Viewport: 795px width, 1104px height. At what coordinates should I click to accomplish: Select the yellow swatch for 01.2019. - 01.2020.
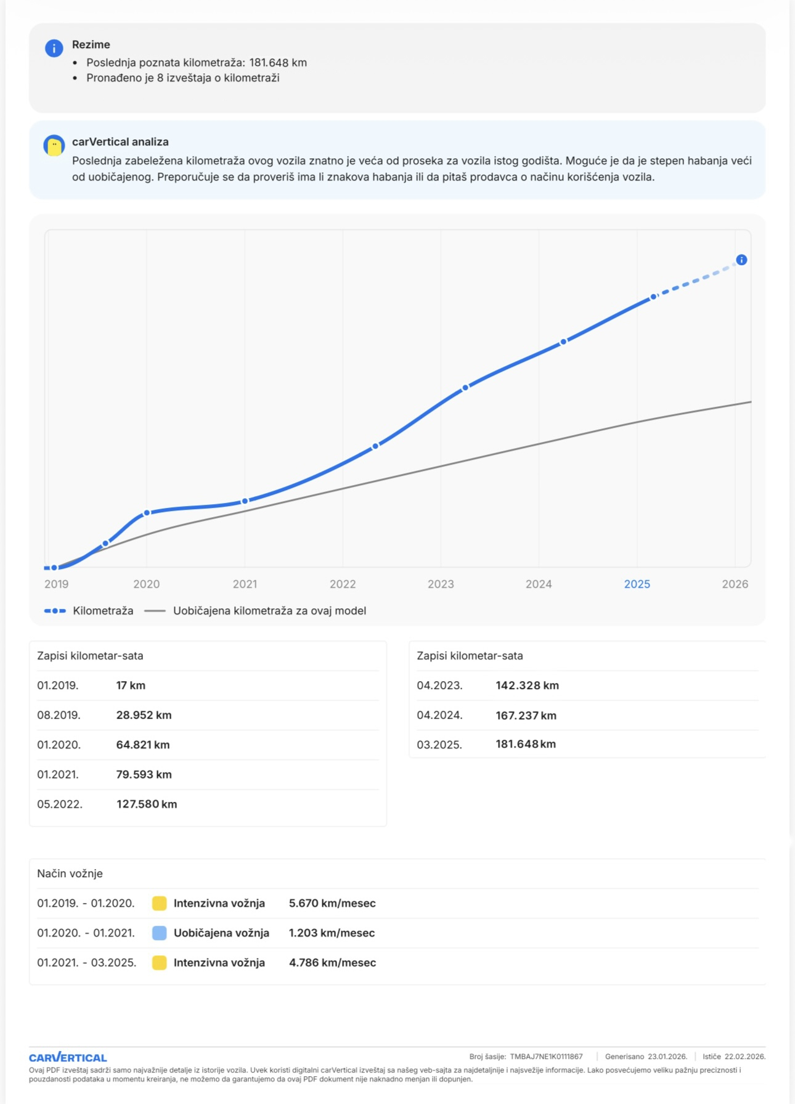tap(159, 904)
